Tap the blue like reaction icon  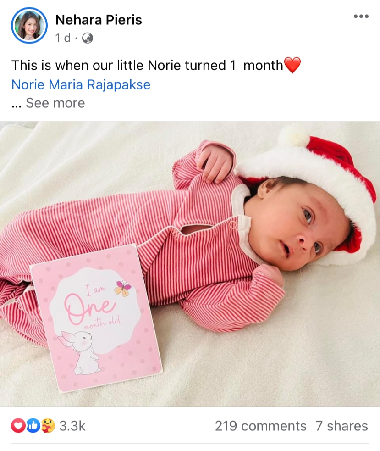[33, 426]
